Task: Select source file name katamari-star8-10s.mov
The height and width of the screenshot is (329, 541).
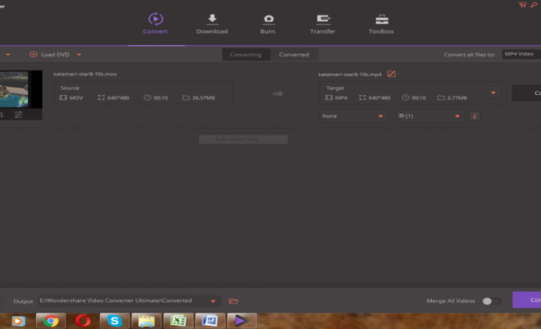Action: tap(86, 74)
